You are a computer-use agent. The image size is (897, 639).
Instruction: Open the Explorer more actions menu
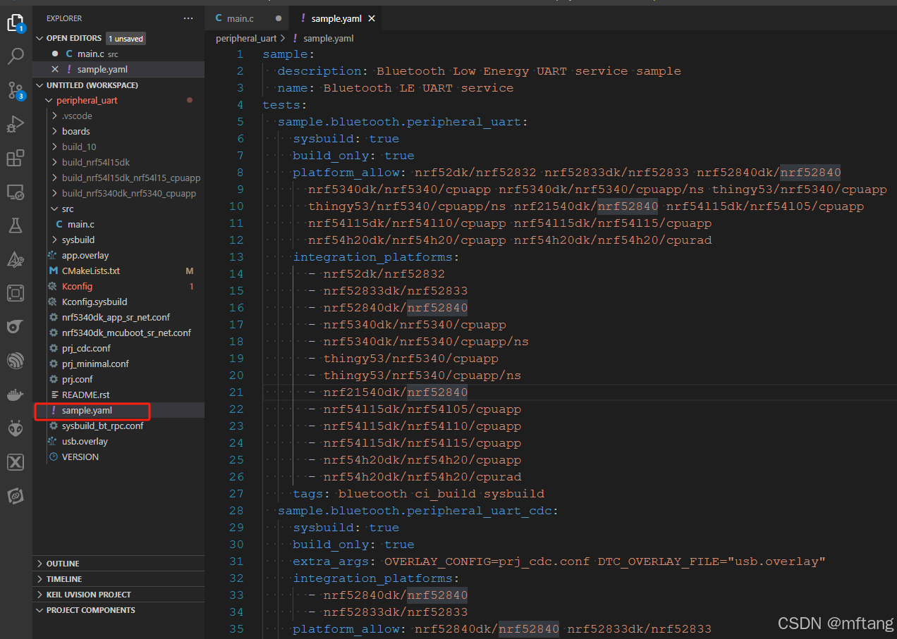pos(188,18)
